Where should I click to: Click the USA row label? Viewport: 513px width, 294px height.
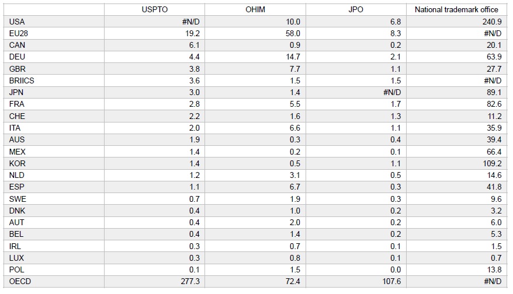tap(17, 22)
